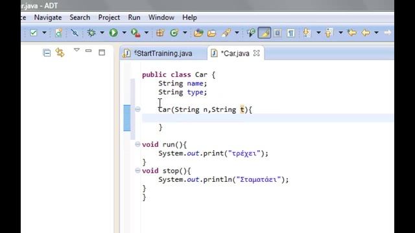This screenshot has width=415, height=233.
Task: Collapse the Car constructor fold marker
Action: point(137,109)
